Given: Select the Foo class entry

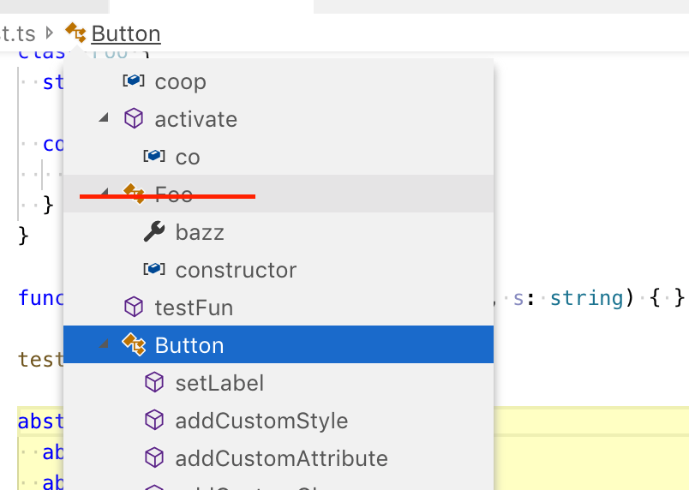Looking at the screenshot, I should [x=279, y=194].
